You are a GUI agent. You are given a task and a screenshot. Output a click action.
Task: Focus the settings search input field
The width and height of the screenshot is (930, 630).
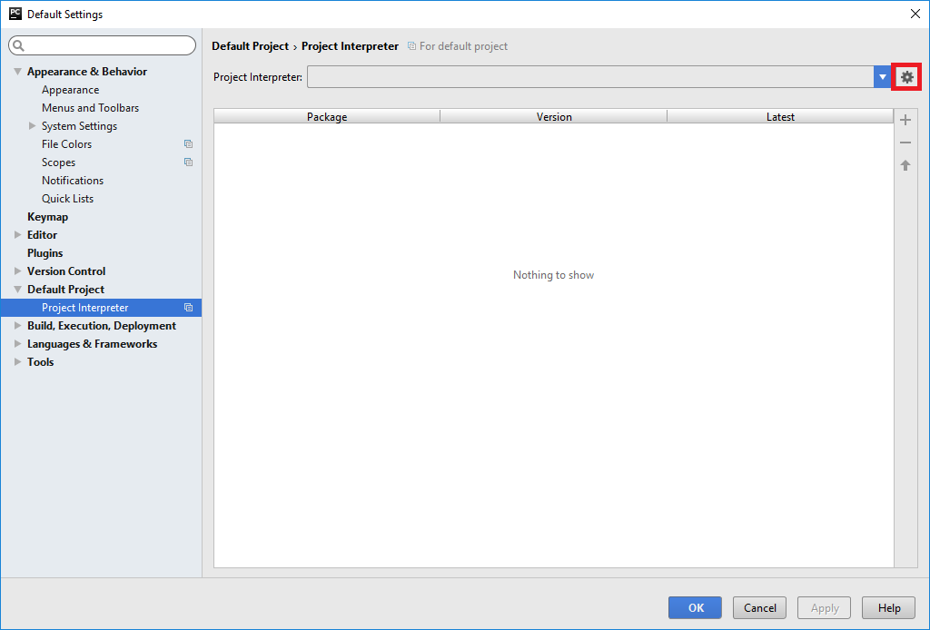click(109, 45)
